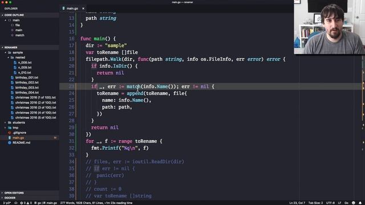365x205 pixels.
Task: Open the .gitignore file
Action: [19, 133]
